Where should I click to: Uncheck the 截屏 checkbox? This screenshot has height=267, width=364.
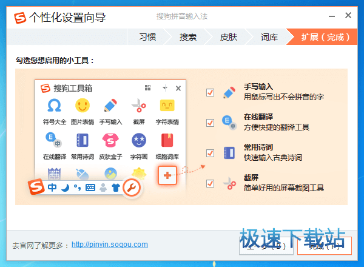[x=210, y=183]
